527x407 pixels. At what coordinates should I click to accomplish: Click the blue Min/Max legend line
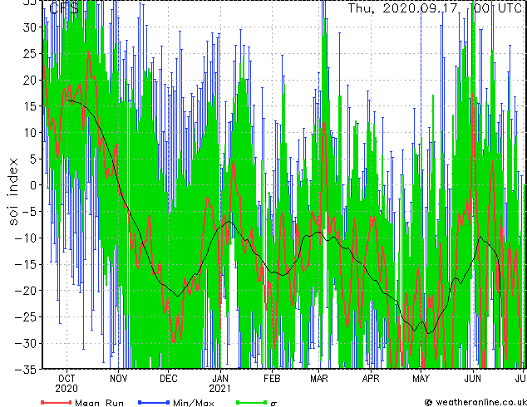(x=154, y=402)
